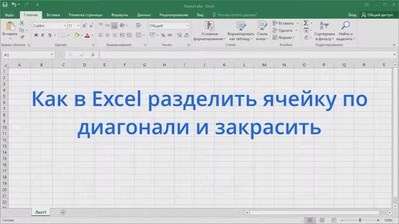Click the zoom slider handle
The width and height of the screenshot is (399, 224).
[360, 220]
